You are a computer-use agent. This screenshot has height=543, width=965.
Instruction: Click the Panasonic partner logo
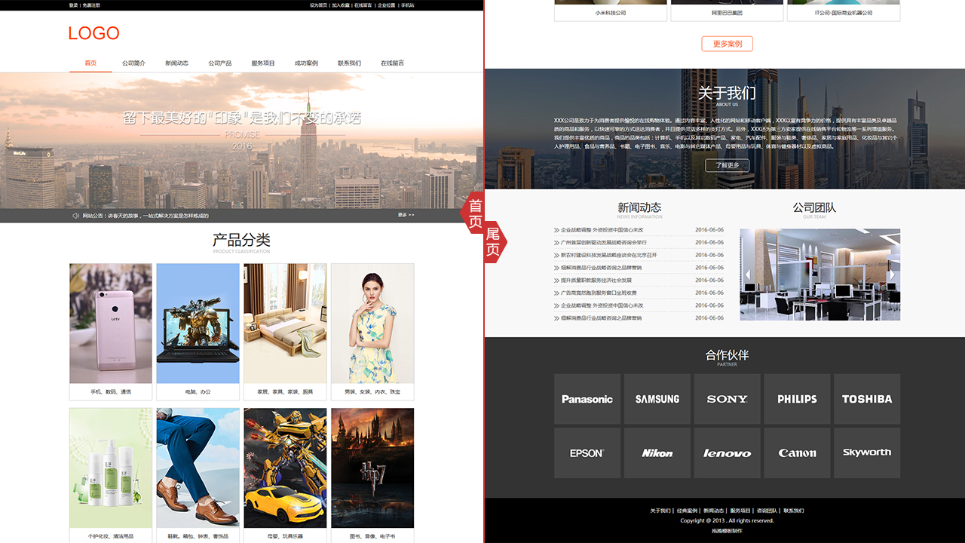tap(587, 399)
